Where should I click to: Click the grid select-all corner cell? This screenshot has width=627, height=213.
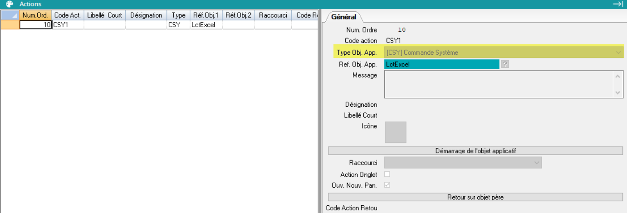pyautogui.click(x=10, y=15)
